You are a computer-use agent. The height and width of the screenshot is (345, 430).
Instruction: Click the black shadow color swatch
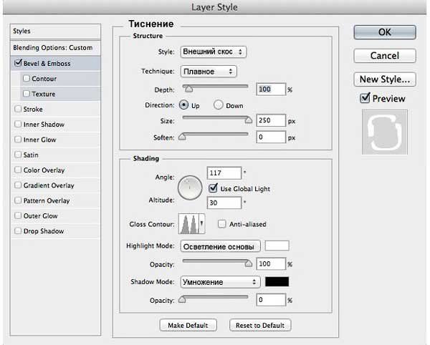pyautogui.click(x=277, y=282)
